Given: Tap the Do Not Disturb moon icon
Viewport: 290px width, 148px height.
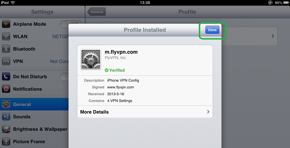Looking at the screenshot, I should click(6, 77).
